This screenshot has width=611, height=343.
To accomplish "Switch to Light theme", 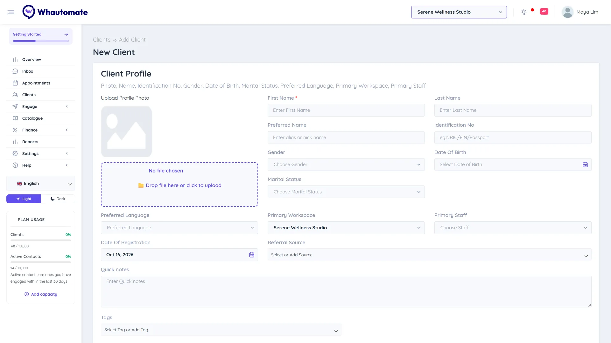I will (x=24, y=199).
